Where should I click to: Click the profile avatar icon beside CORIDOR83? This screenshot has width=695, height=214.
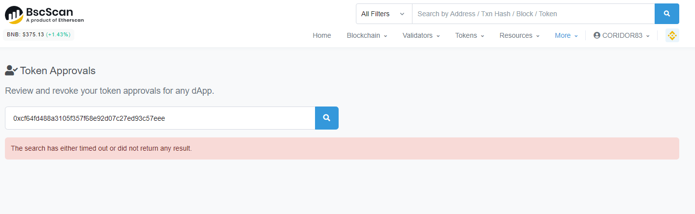(x=597, y=35)
